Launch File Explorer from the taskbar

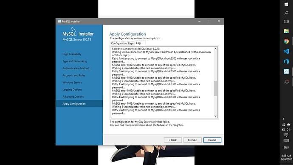coord(286,31)
